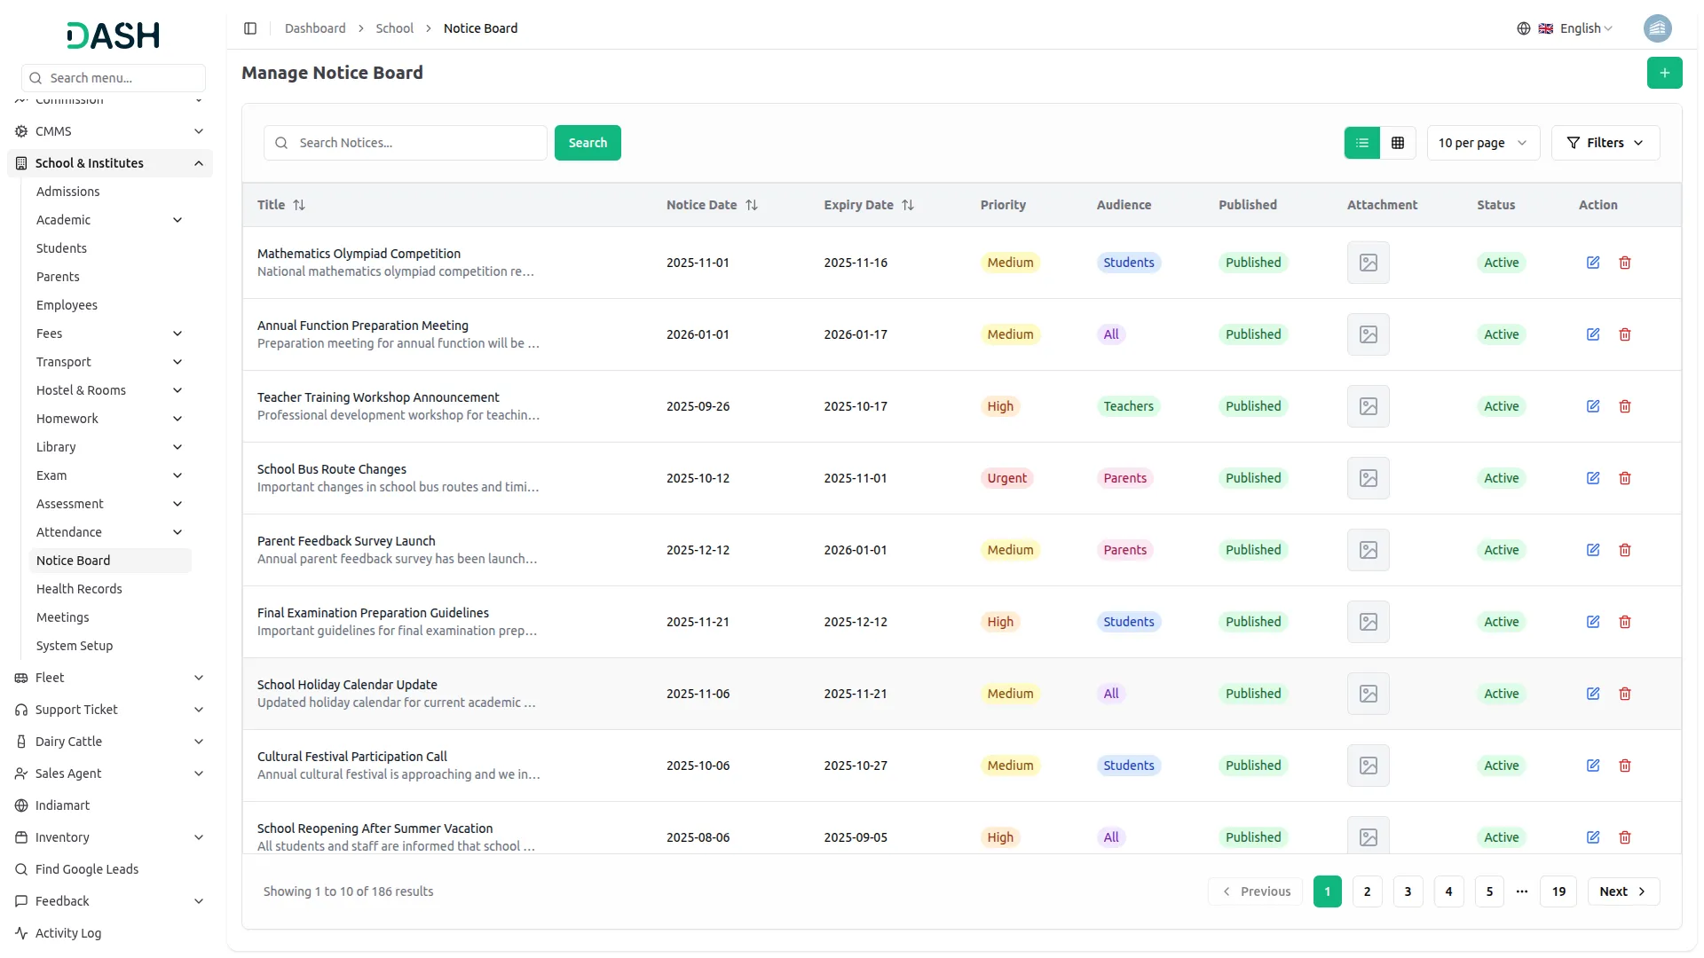
Task: Open the Filters dropdown
Action: (x=1605, y=143)
